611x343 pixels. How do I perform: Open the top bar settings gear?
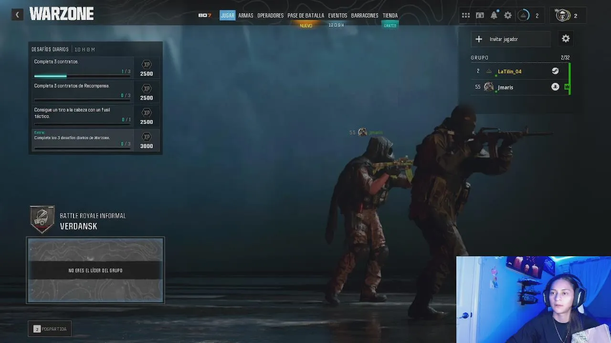tap(508, 16)
